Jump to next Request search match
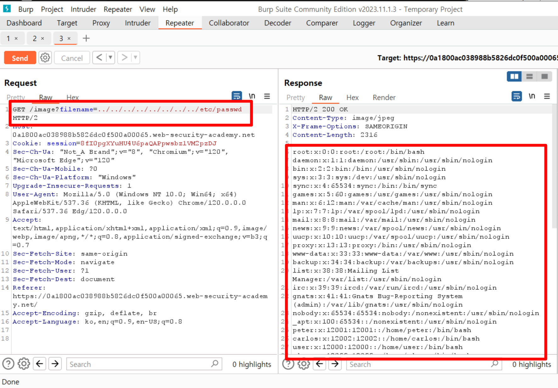The image size is (558, 388). point(55,364)
